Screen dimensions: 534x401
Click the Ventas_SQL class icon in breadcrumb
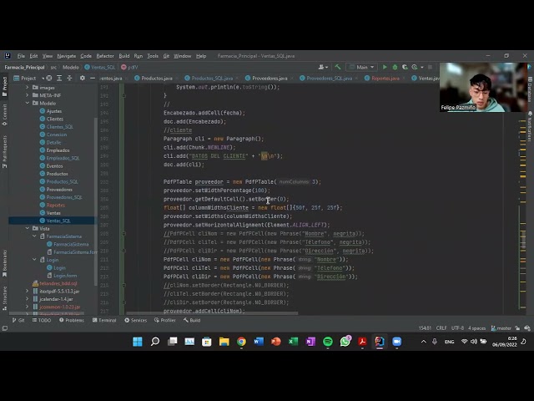click(x=87, y=67)
